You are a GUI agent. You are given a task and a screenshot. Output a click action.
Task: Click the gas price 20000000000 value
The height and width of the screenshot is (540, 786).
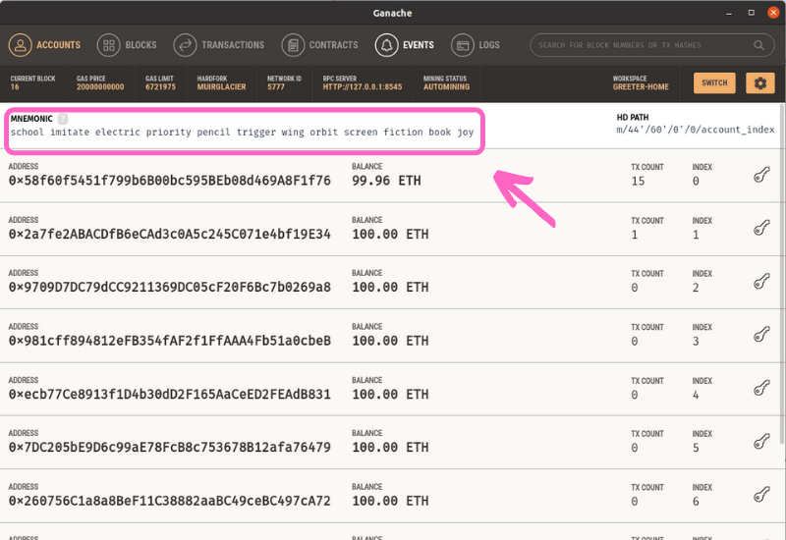(x=100, y=87)
